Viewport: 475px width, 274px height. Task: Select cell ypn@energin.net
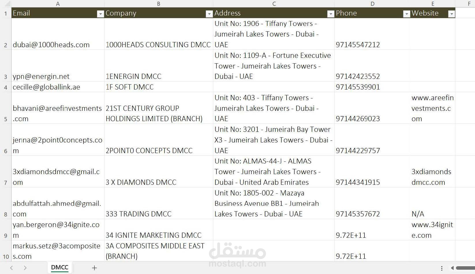(x=58, y=66)
